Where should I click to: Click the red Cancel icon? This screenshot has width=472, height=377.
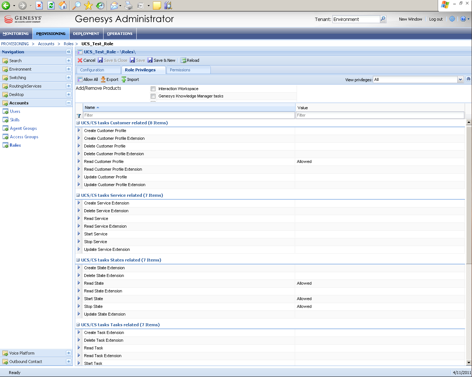pyautogui.click(x=80, y=60)
